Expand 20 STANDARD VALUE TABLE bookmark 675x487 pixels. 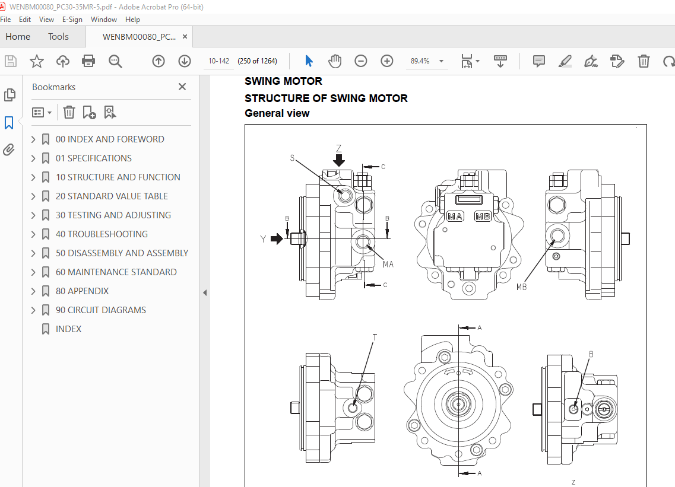point(33,196)
